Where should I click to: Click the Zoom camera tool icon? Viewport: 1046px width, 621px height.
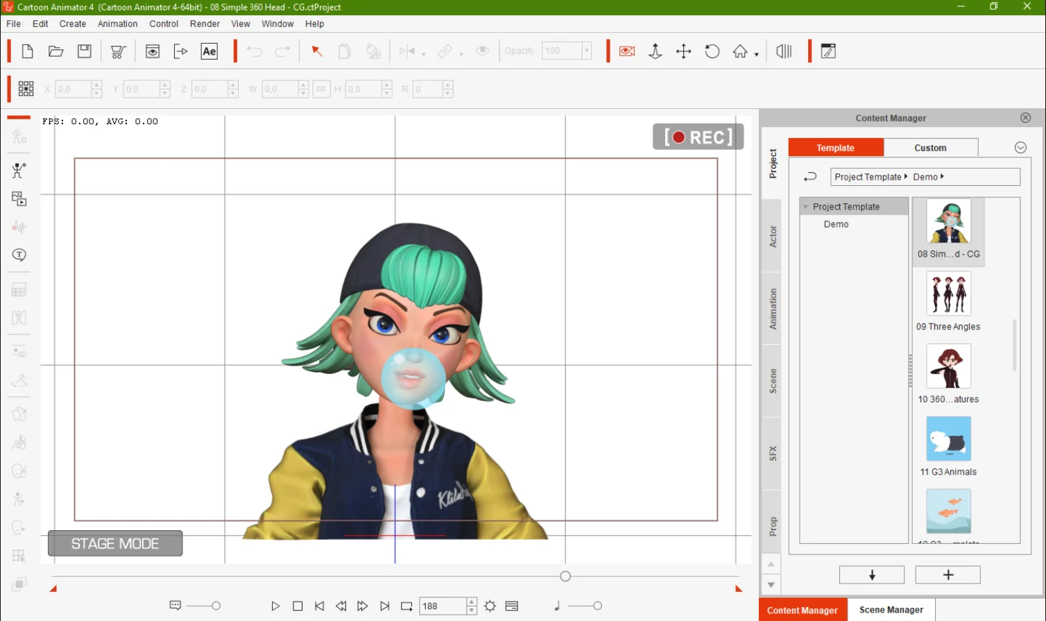[x=655, y=51]
